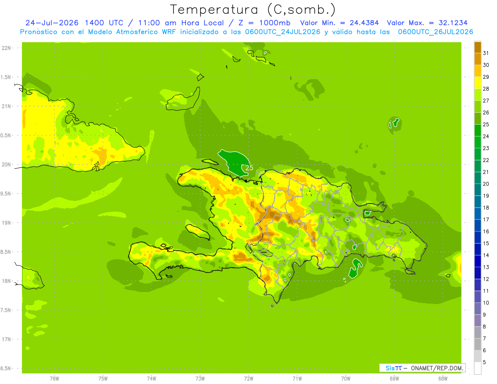Click the '24-Jul-2026 1400 UTC' timestamp text
The image size is (497, 384).
74,23
